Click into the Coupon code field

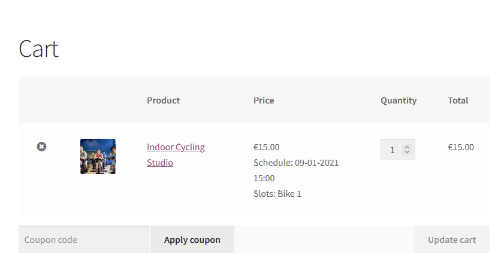click(83, 240)
